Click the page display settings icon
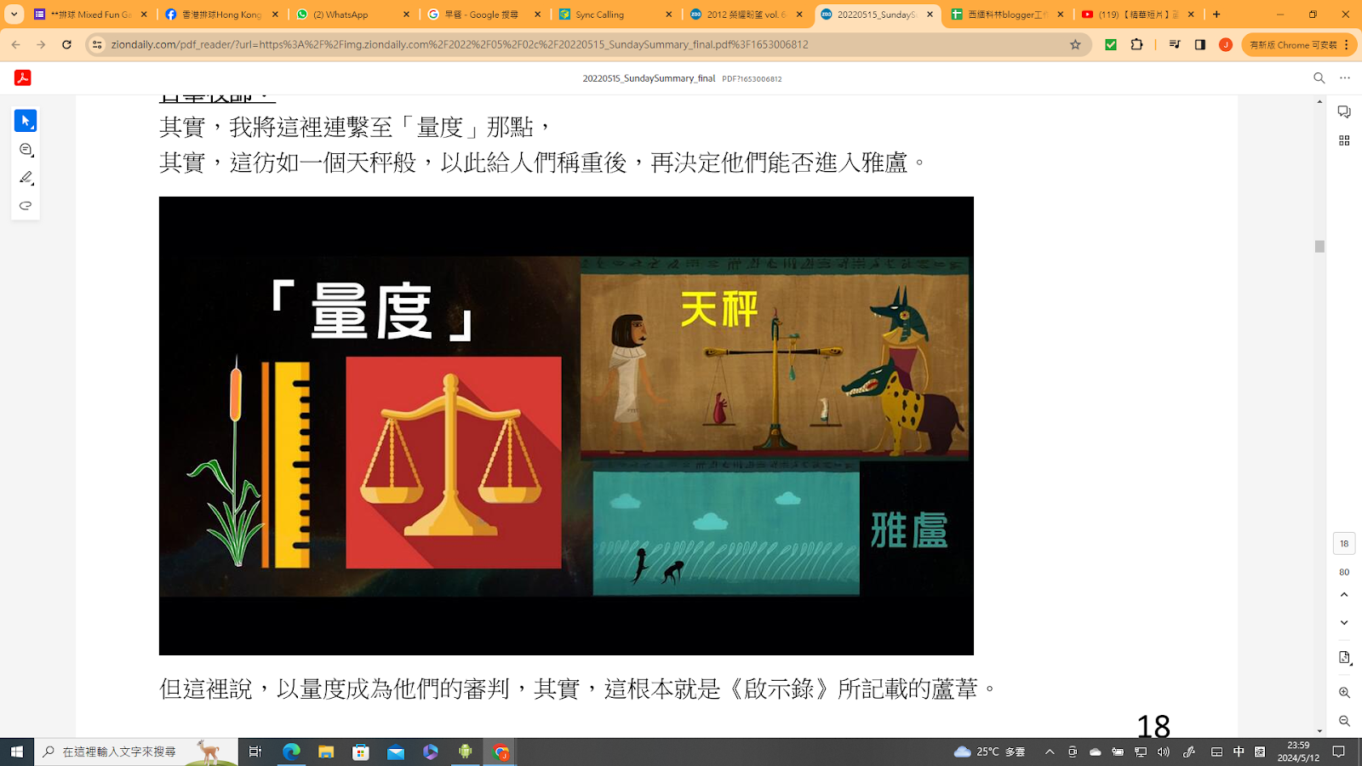Viewport: 1362px width, 766px height. pos(1344,658)
